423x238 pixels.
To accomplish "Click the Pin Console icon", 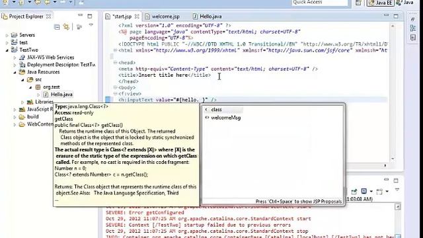I will point(354,191).
